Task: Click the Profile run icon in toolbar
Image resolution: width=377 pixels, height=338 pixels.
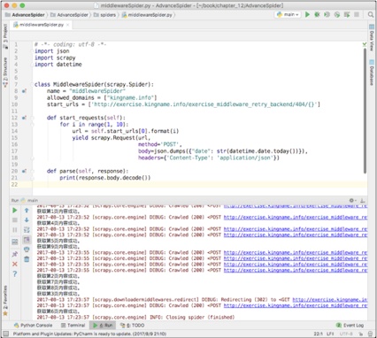Action: point(337,14)
